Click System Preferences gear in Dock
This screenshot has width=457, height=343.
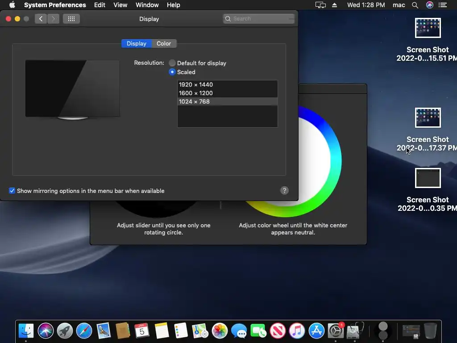coord(336,331)
